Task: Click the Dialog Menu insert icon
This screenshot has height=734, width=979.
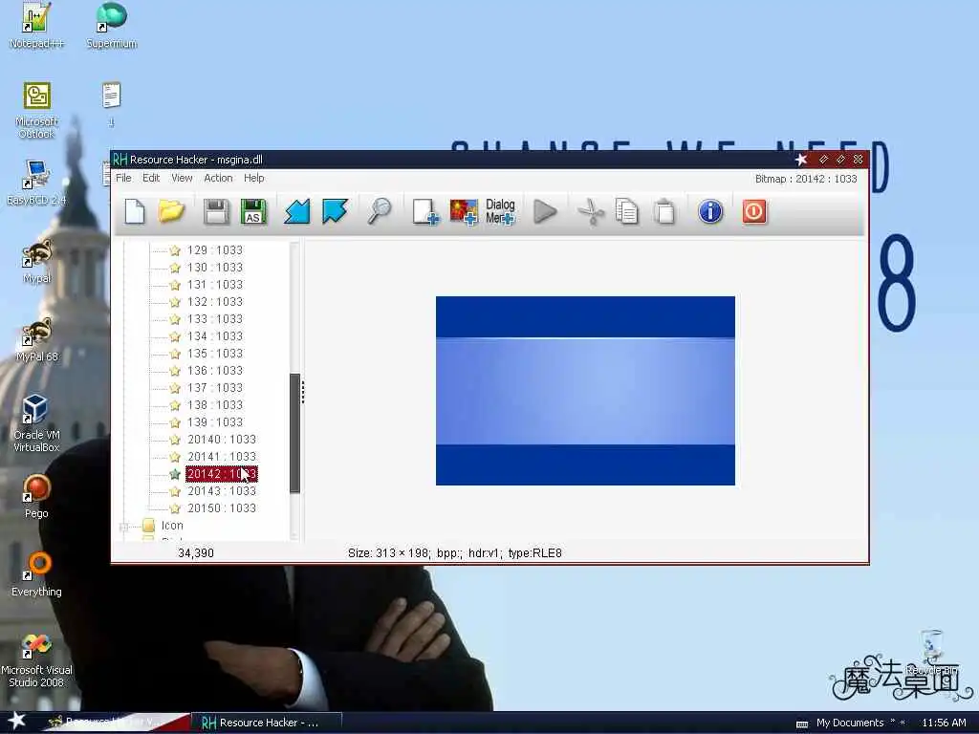Action: pos(500,211)
